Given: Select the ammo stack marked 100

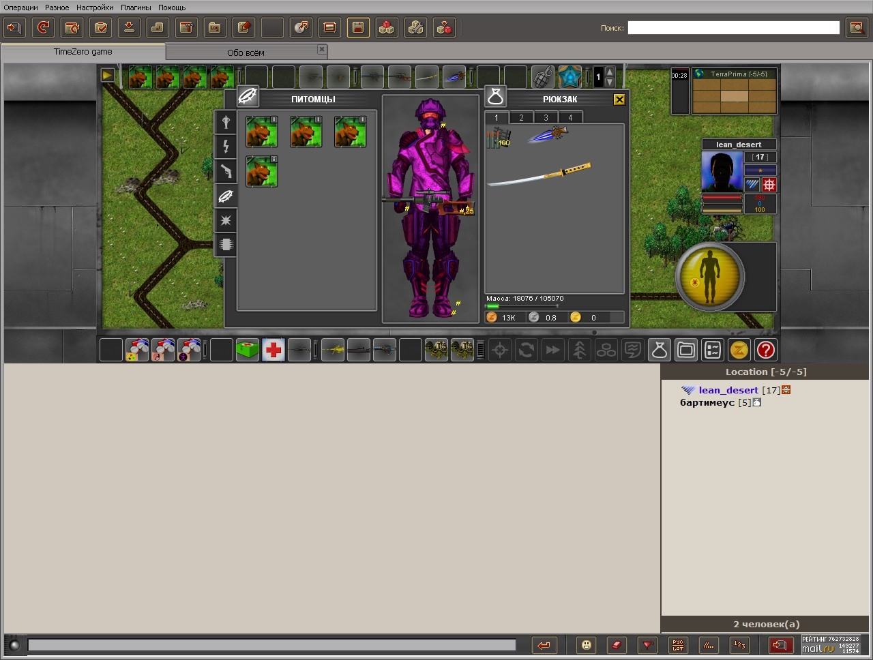Looking at the screenshot, I should 499,138.
